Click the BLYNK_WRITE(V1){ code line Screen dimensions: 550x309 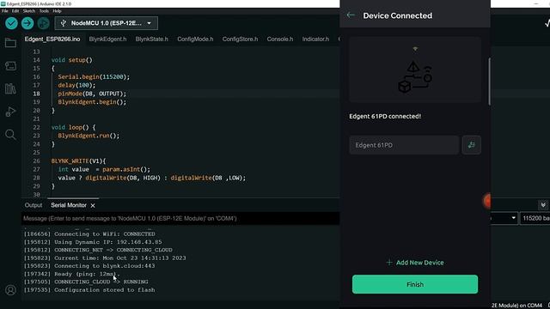78,161
